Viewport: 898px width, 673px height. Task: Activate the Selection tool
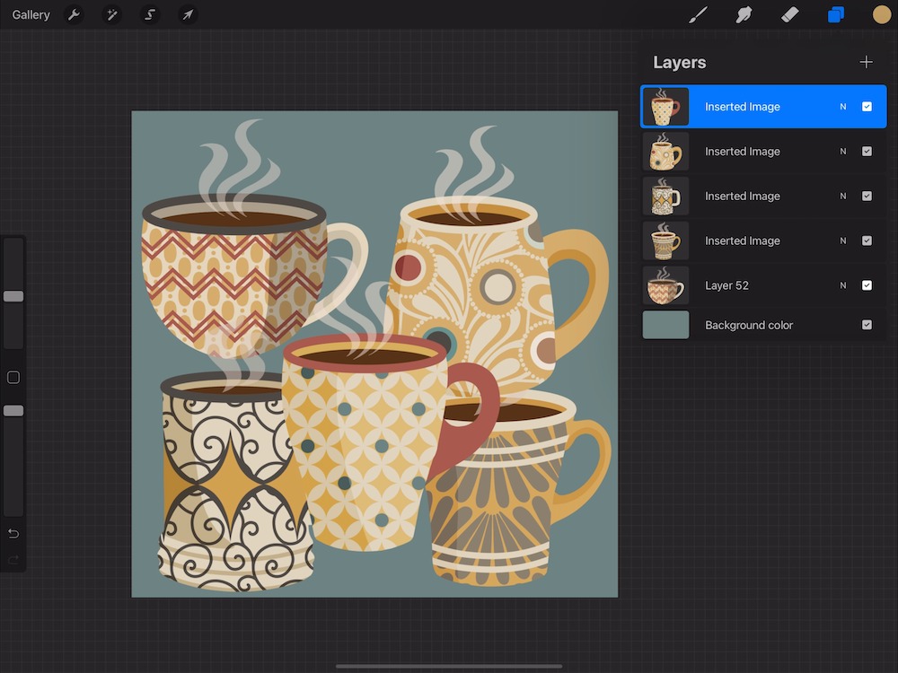click(150, 15)
